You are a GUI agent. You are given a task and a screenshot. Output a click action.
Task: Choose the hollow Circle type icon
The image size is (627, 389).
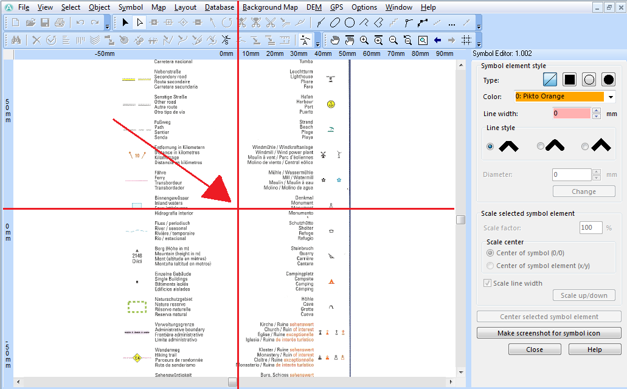(589, 80)
